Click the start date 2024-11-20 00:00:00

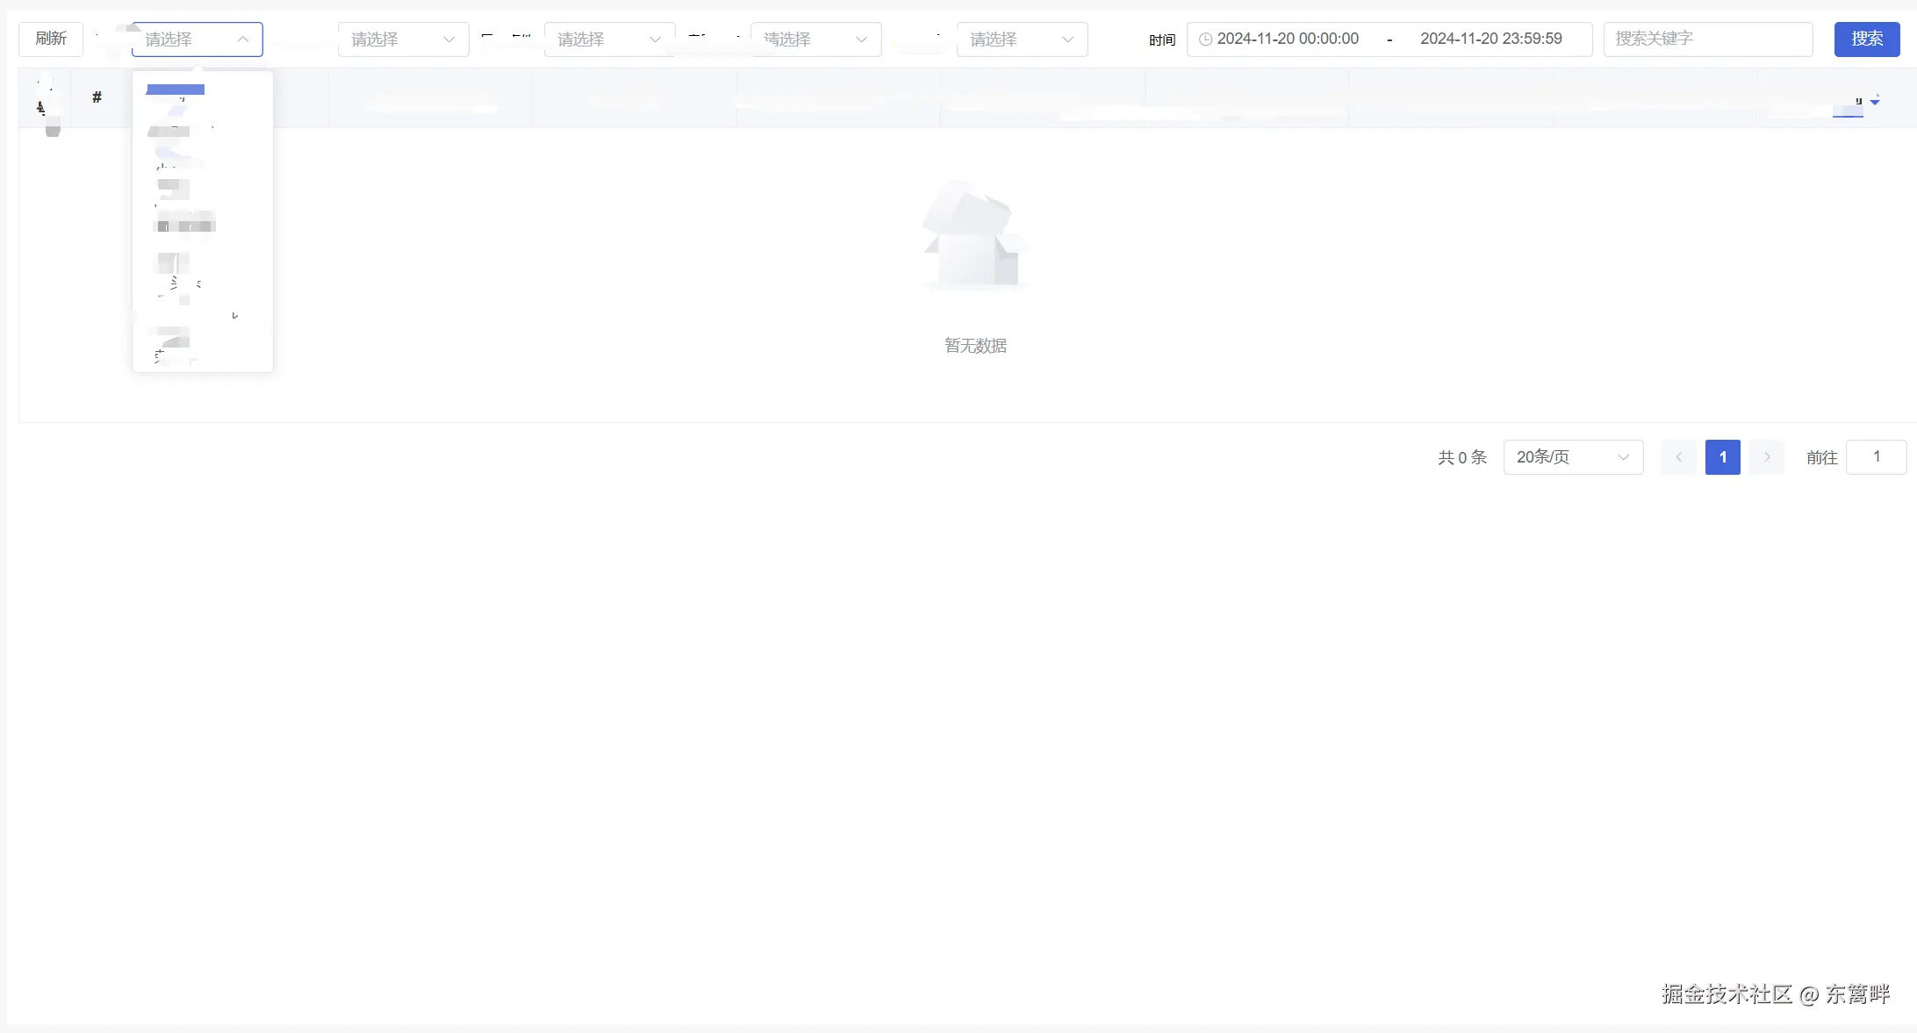1287,39
